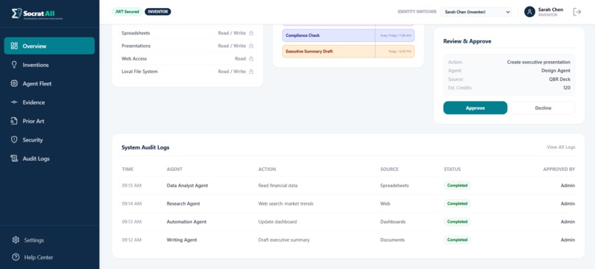Click the "Web search: market trends" action
The height and width of the screenshot is (269, 595).
click(286, 203)
